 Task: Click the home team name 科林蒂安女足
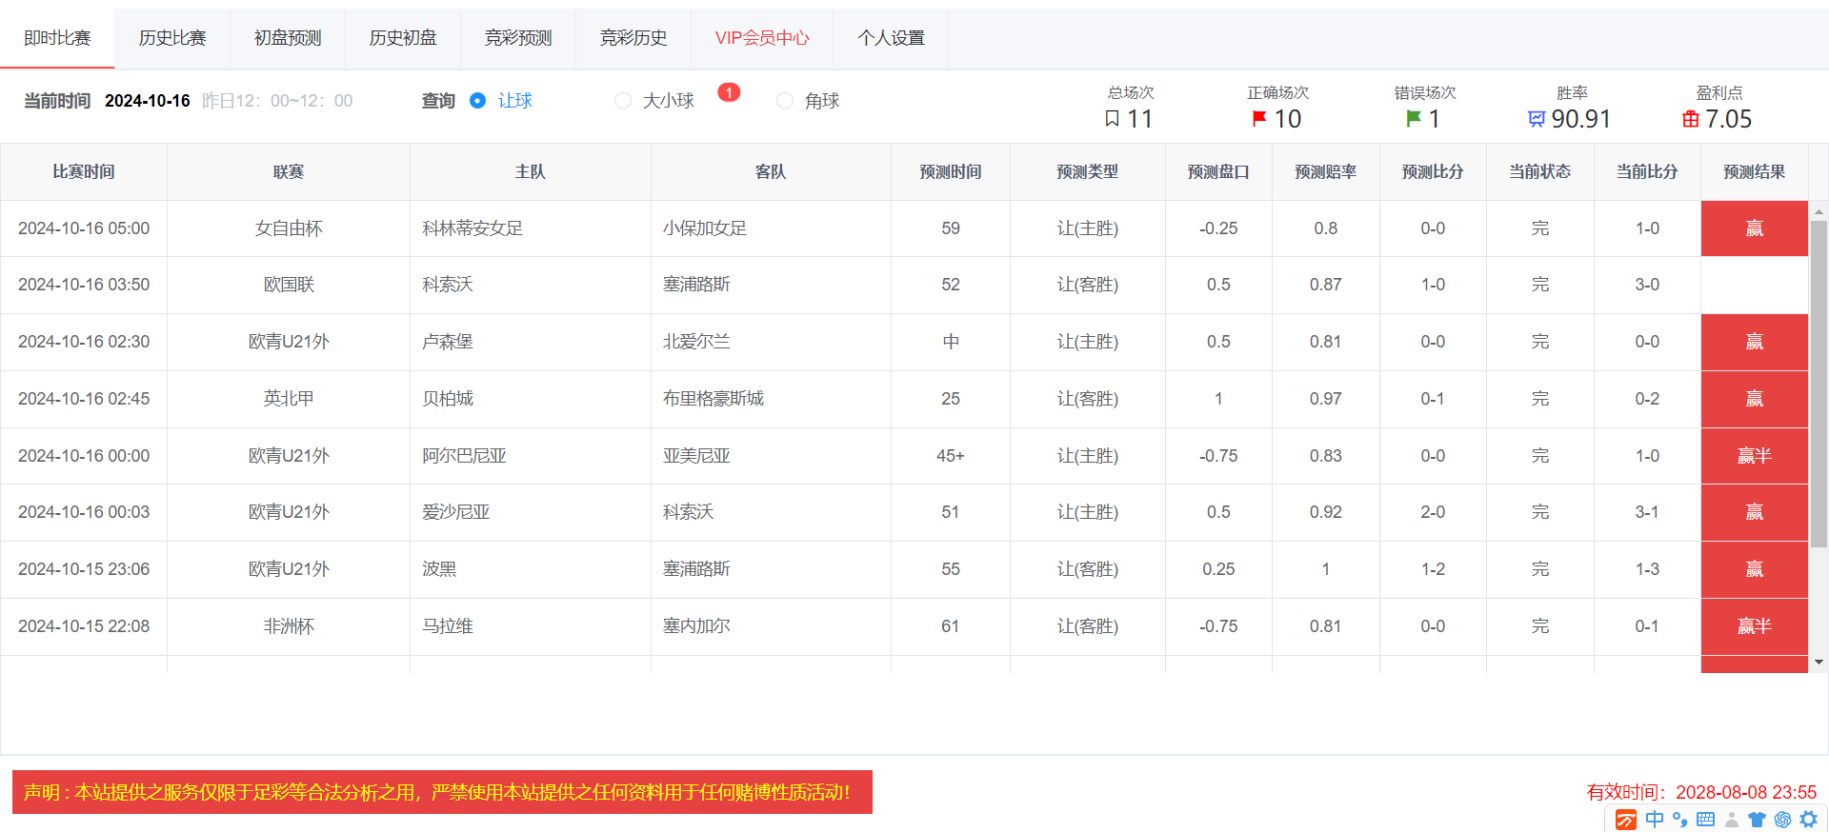tap(472, 228)
